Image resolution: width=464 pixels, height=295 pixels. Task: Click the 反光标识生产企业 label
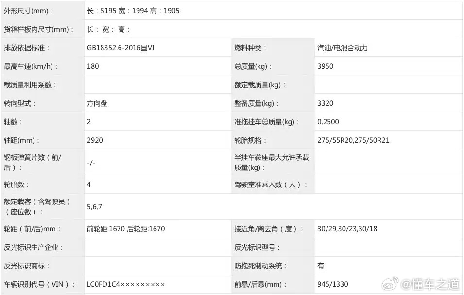tap(34, 248)
